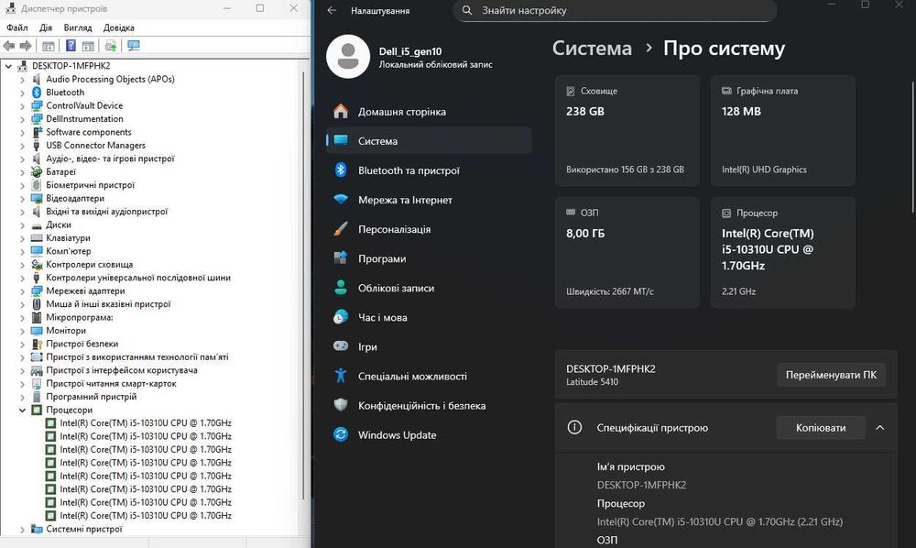Viewport: 916px width, 548px height.
Task: Select Комп'ютер tree row
Action: coord(69,251)
